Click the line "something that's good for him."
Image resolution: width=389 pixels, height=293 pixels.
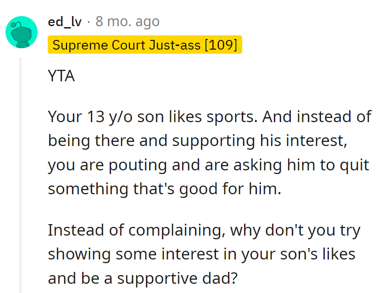click(x=164, y=188)
